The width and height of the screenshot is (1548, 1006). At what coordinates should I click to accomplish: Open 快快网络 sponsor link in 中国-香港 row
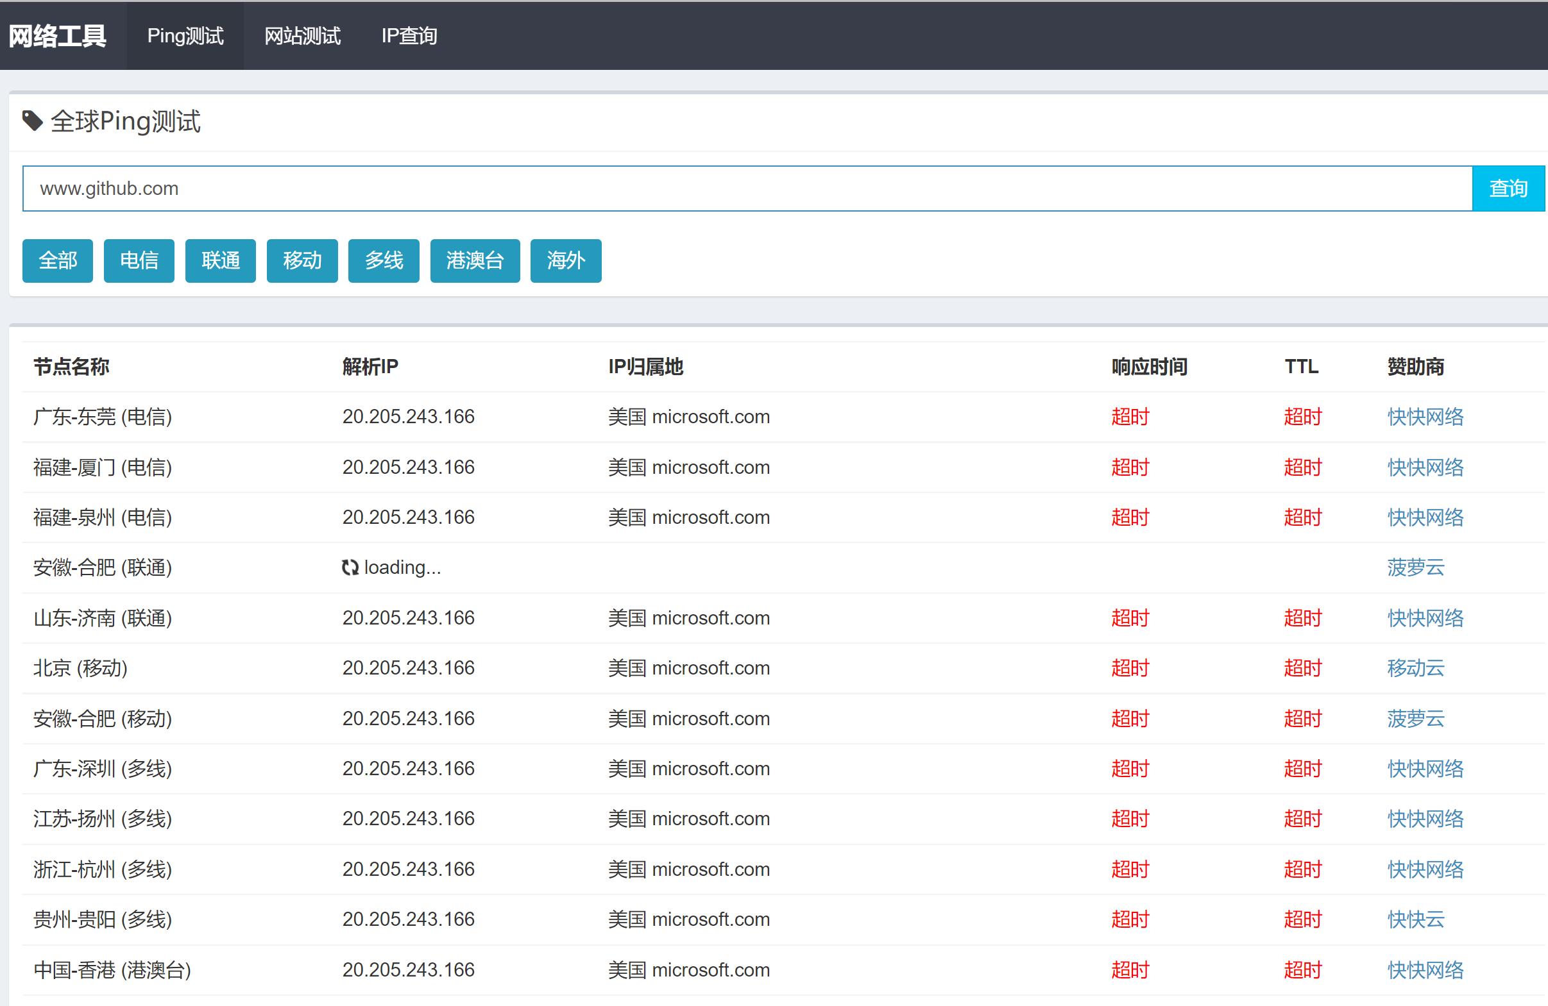1425,970
